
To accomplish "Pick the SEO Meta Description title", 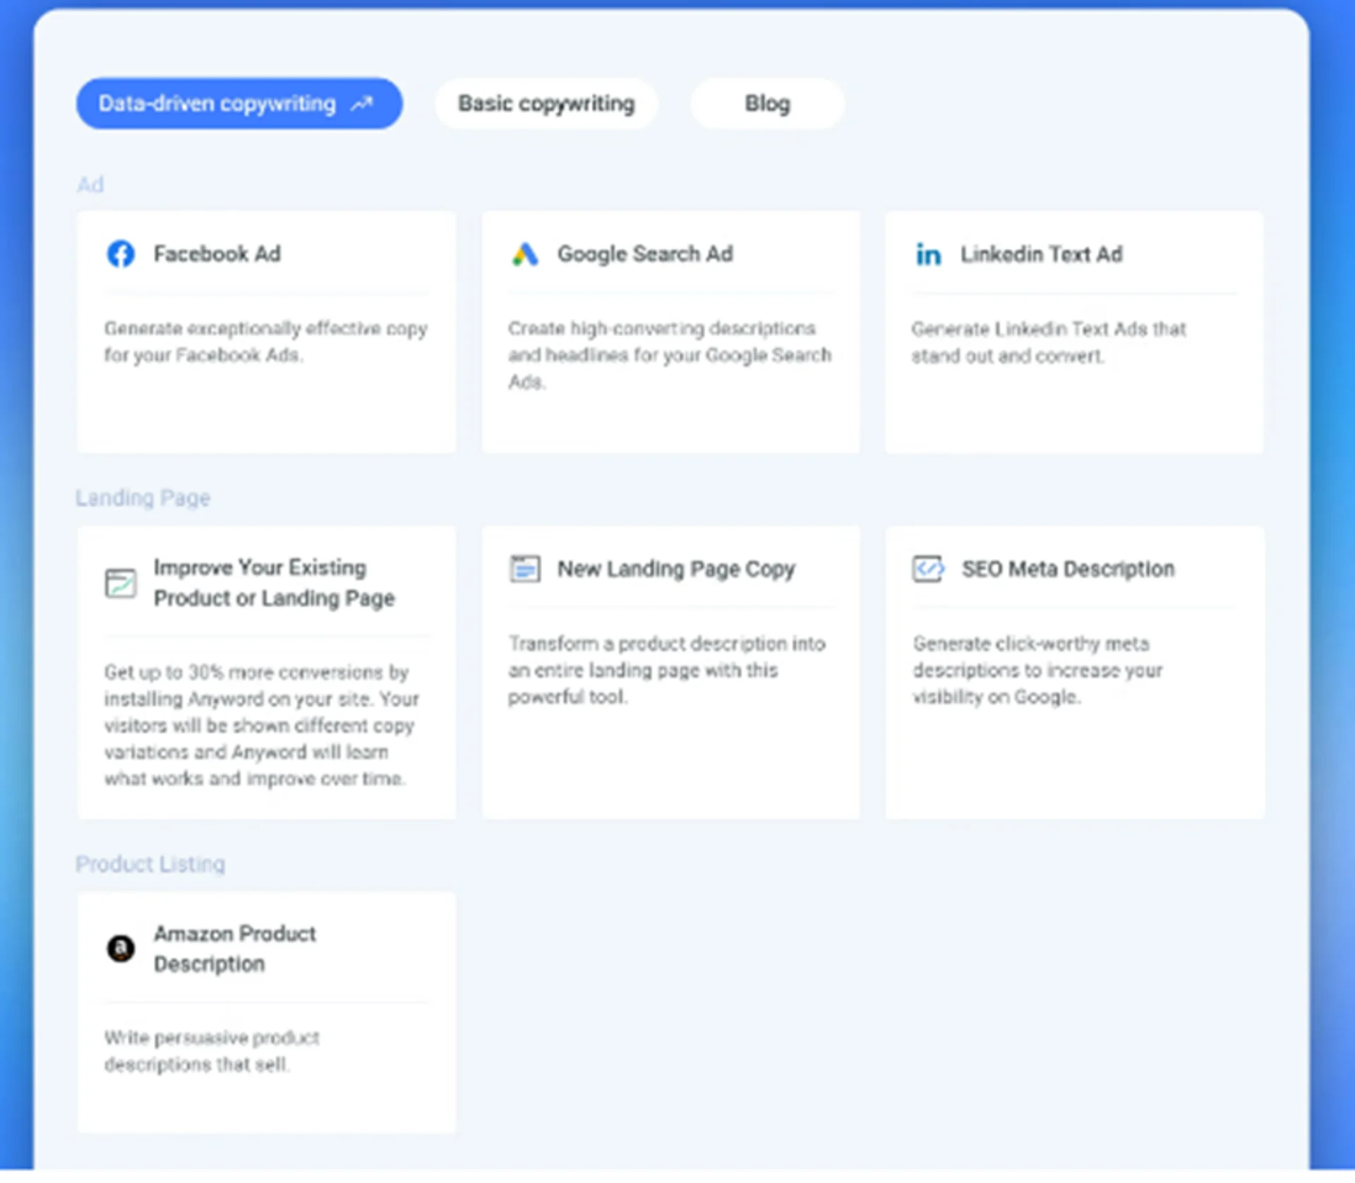I will coord(1068,569).
